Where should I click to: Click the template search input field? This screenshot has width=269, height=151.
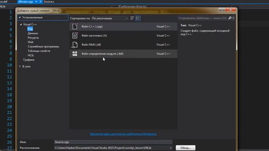pos(203,18)
